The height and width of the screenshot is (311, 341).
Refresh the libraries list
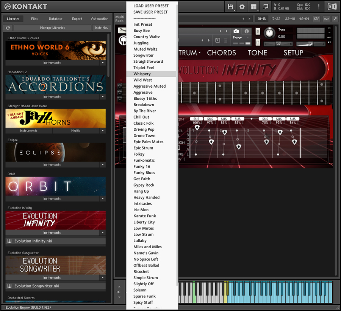[8, 28]
